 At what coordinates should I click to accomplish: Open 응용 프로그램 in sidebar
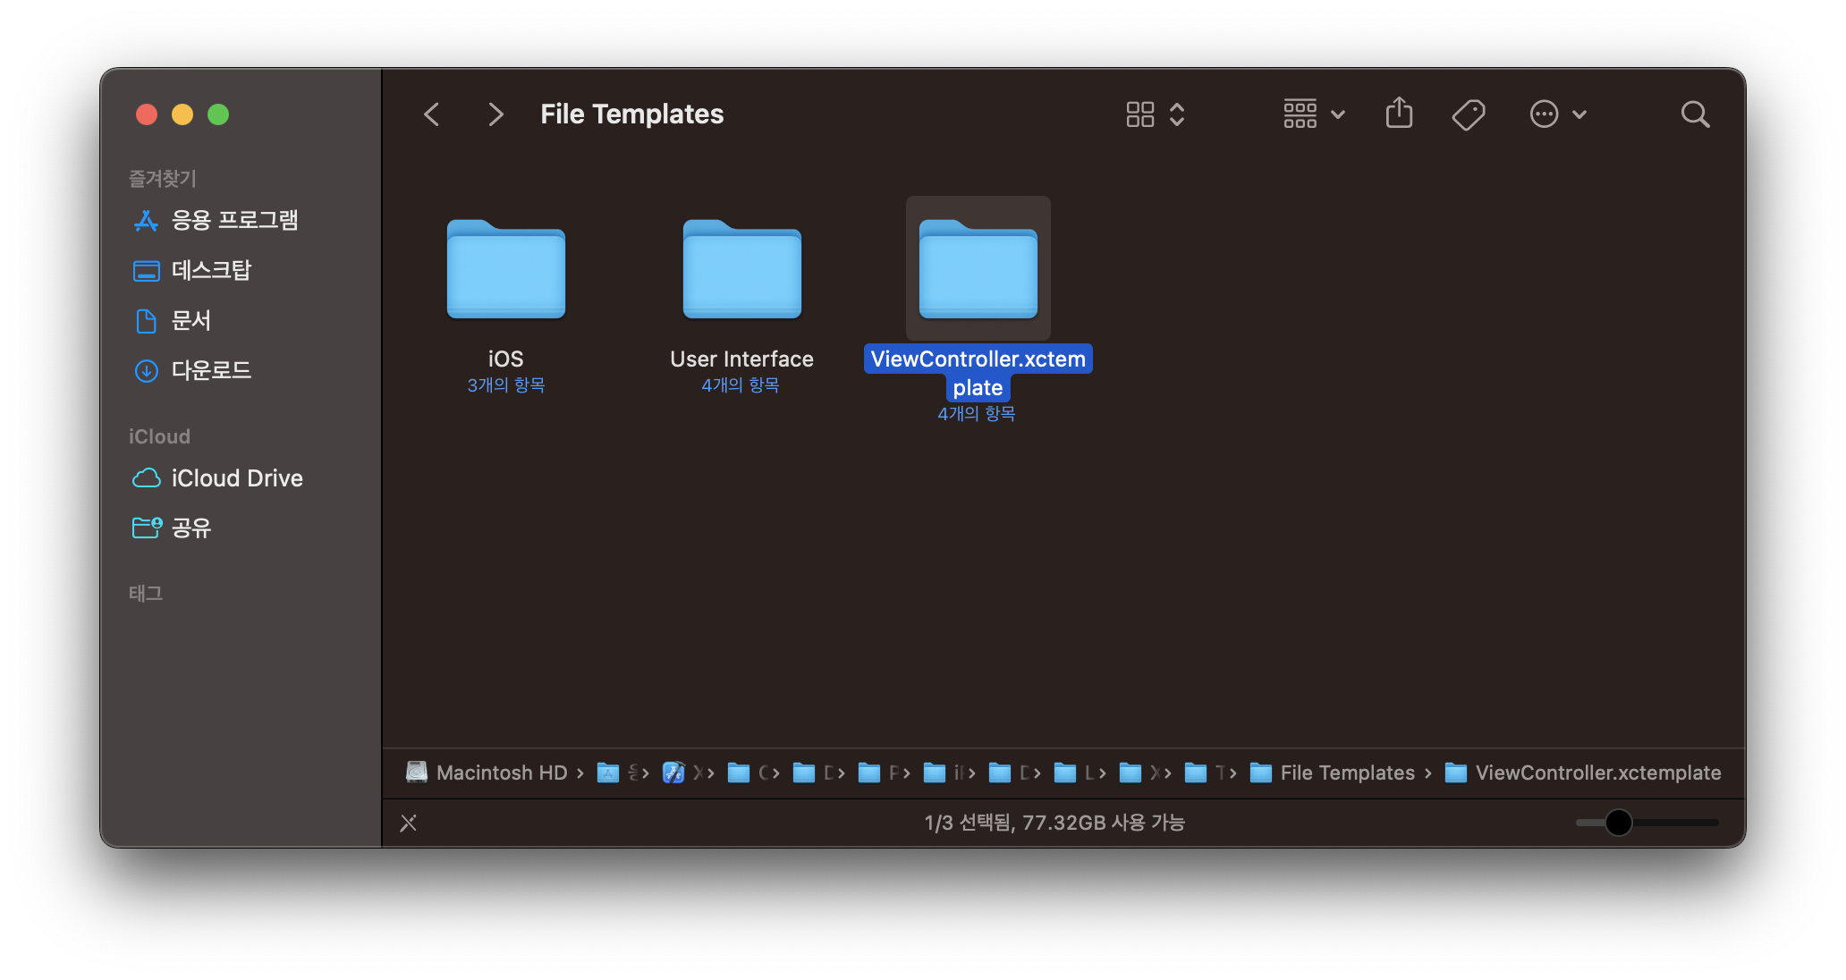click(233, 220)
